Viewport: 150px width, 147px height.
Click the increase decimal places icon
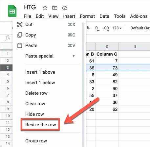pos(106,28)
